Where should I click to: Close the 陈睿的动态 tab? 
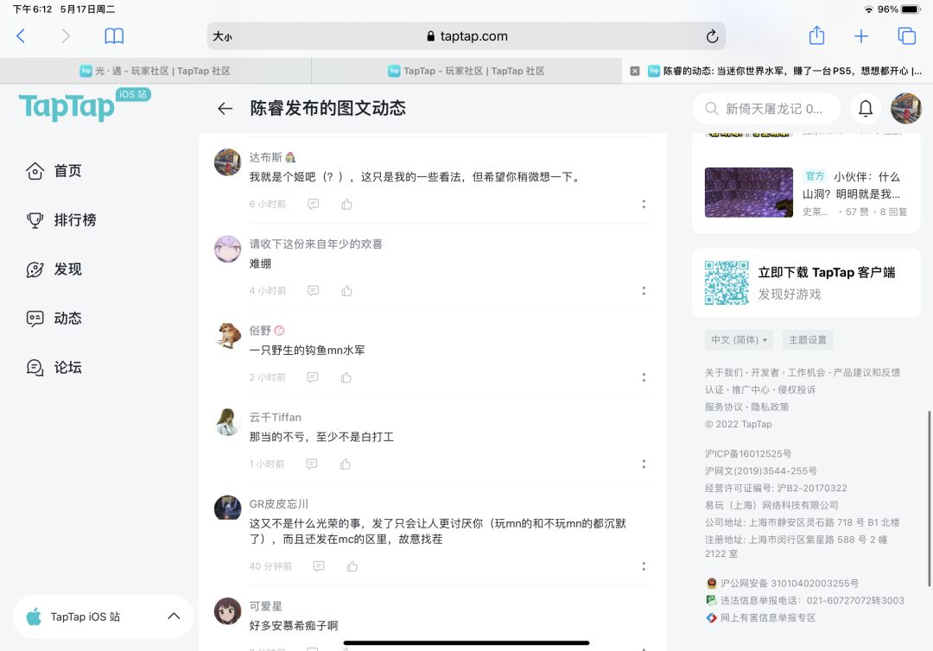[635, 71]
